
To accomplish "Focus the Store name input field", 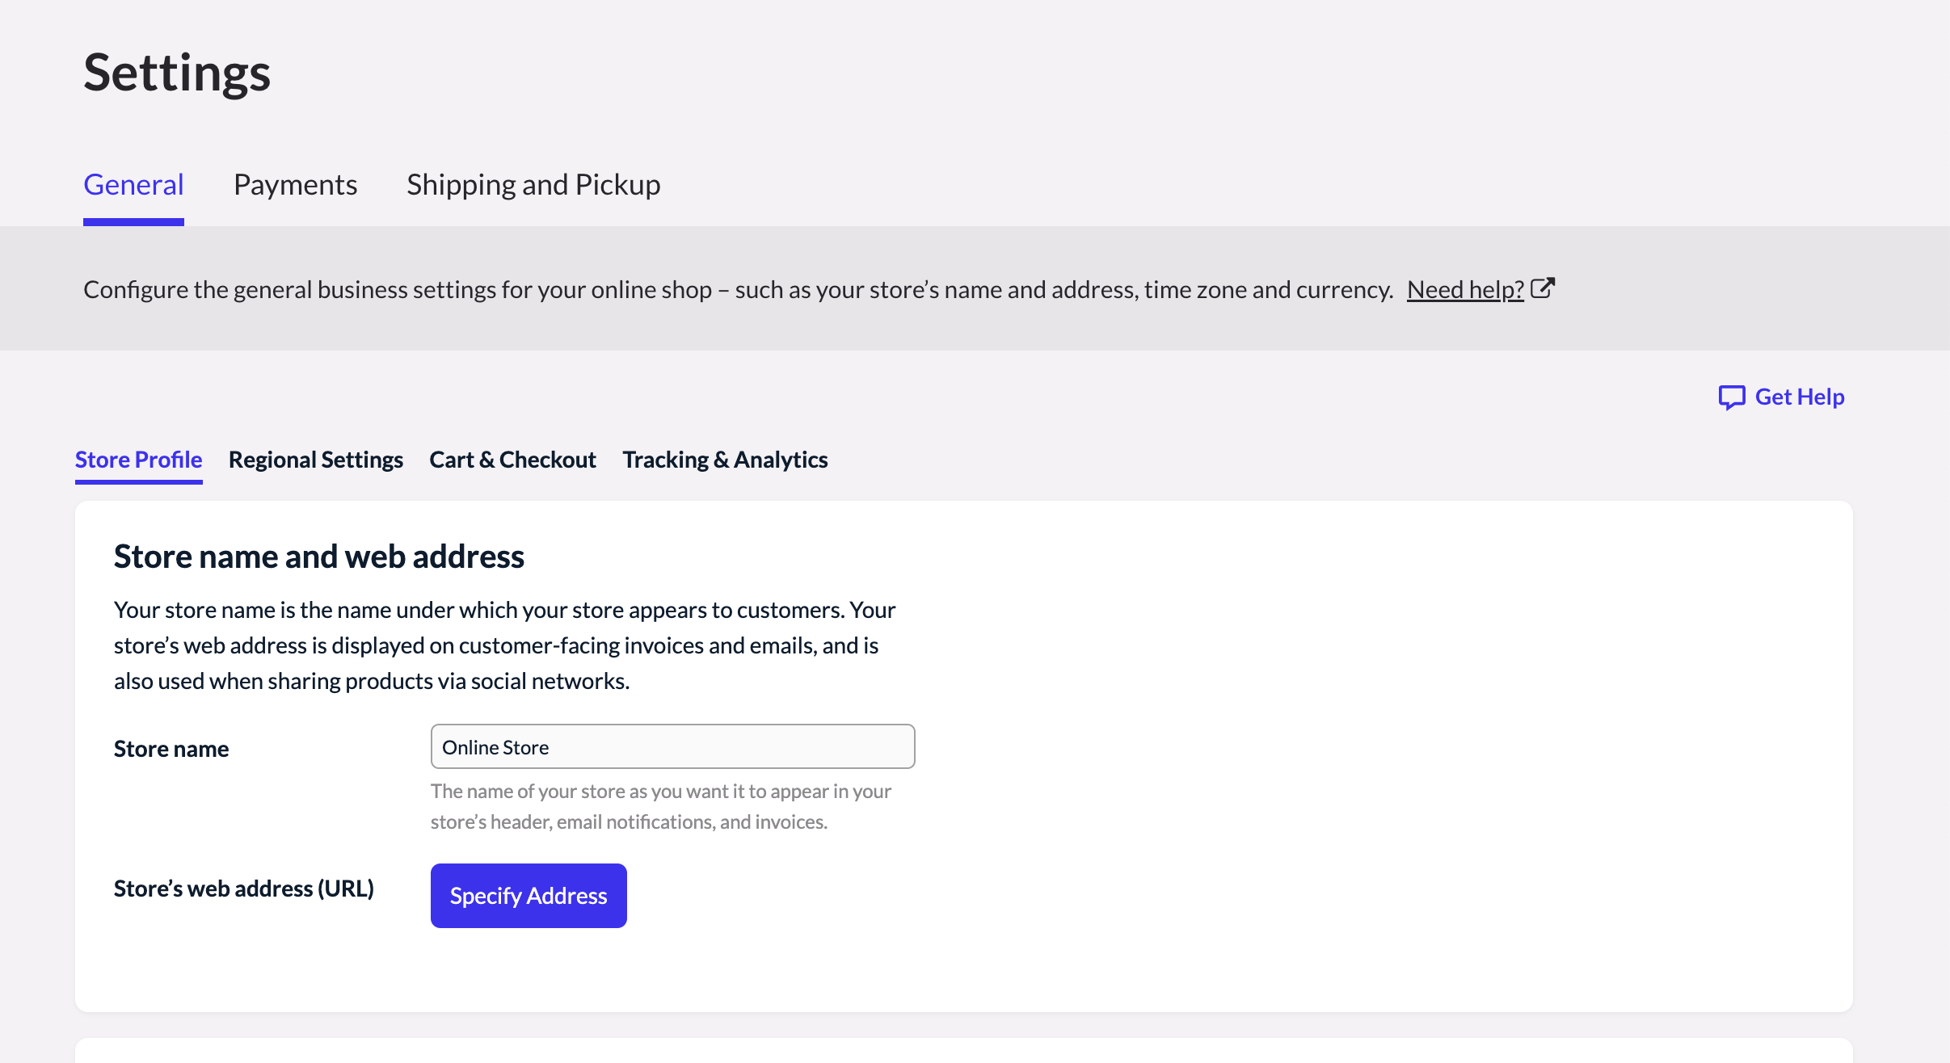I will 672,747.
